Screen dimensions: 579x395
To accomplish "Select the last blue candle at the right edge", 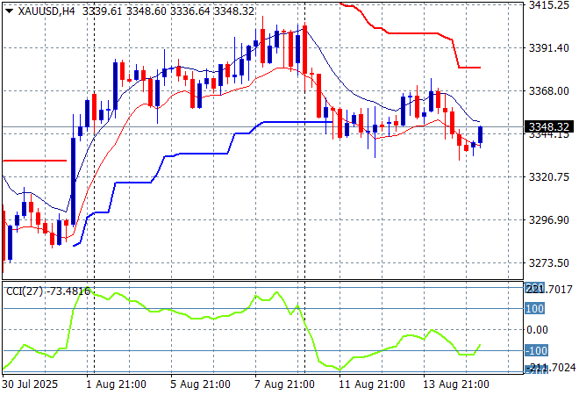I will [481, 135].
